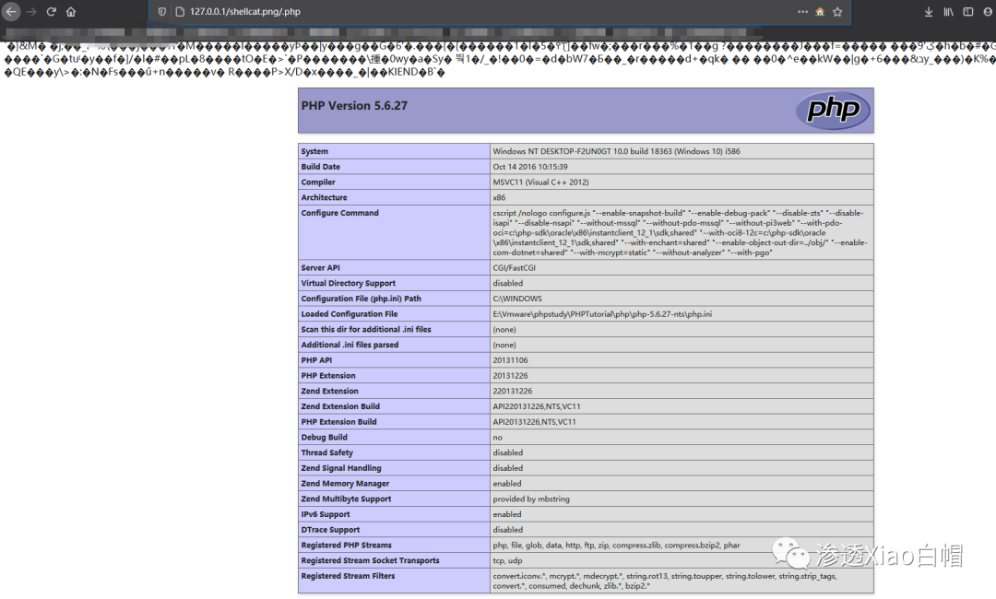
Task: Select the phpstudy php.ini path value
Action: 602,314
